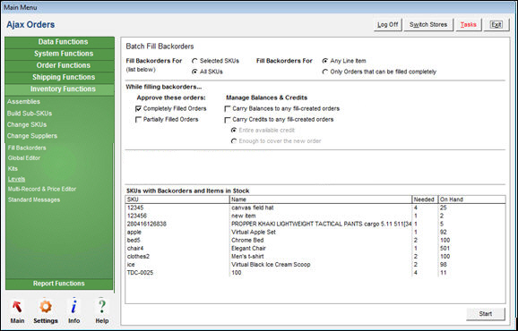Sort by the Needed column header

pos(425,199)
